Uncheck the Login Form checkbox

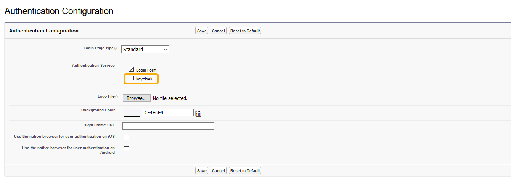pos(132,69)
